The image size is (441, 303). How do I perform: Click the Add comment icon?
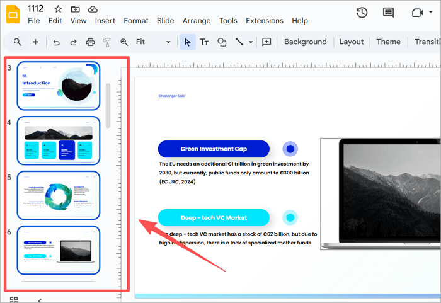click(x=266, y=42)
